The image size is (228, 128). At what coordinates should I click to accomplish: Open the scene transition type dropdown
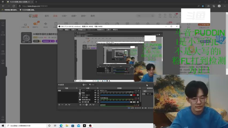tap(148, 91)
